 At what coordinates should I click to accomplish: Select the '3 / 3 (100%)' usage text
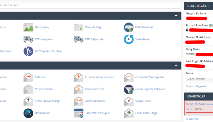194,109
